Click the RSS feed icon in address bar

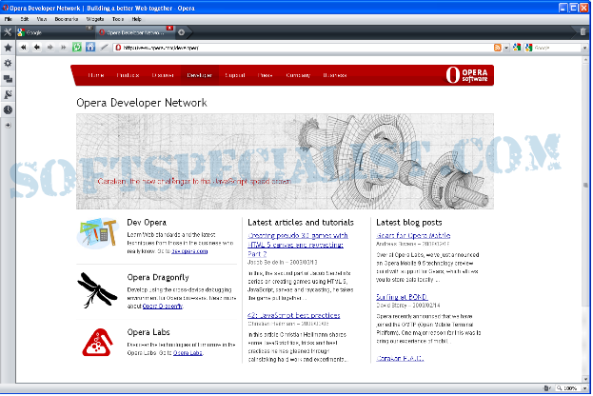[499, 47]
